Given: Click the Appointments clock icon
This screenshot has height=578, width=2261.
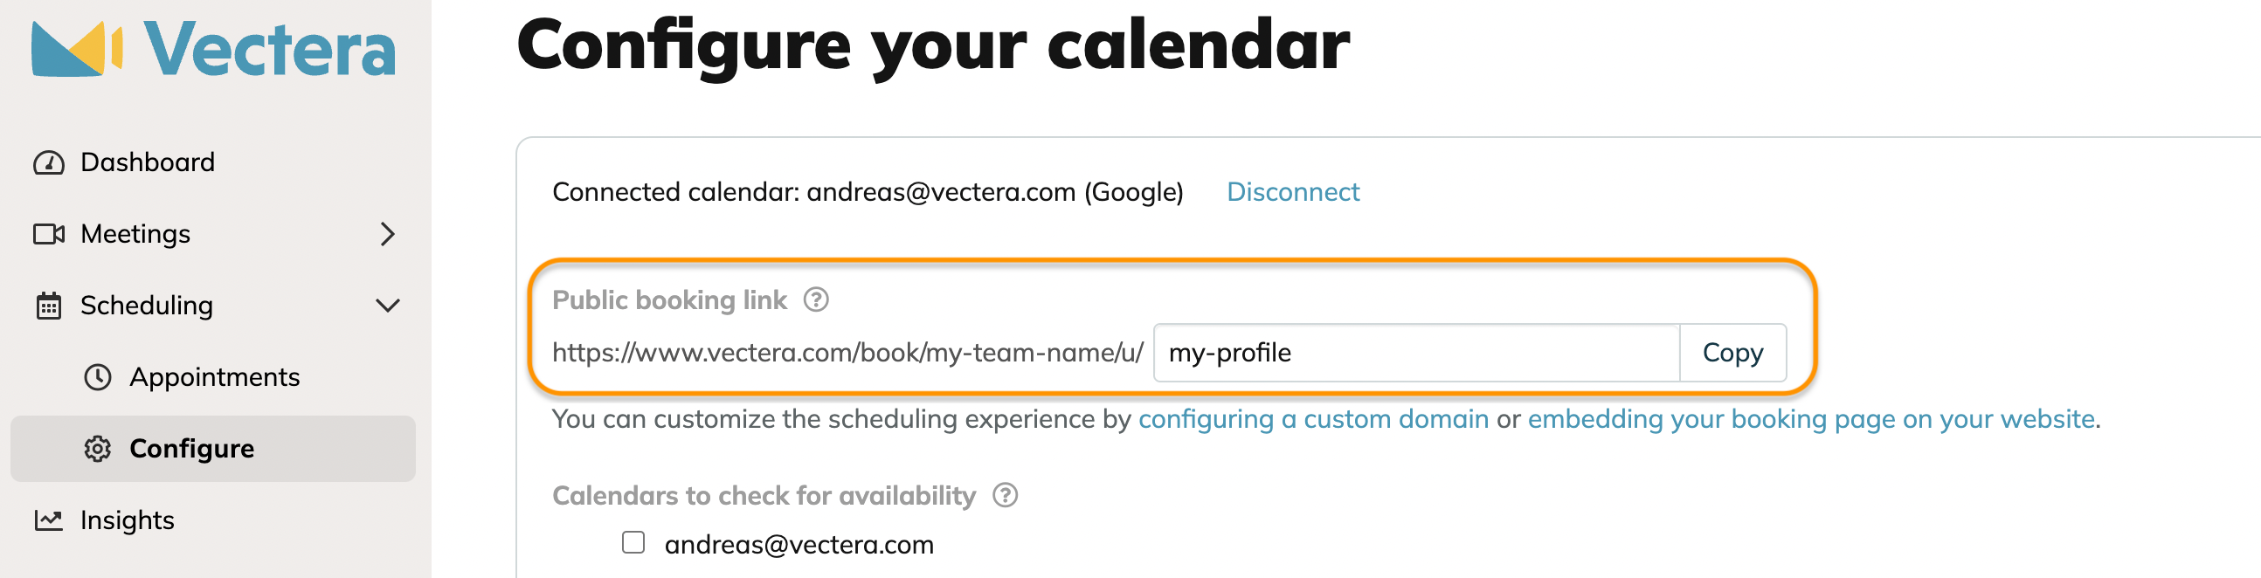Looking at the screenshot, I should [98, 377].
